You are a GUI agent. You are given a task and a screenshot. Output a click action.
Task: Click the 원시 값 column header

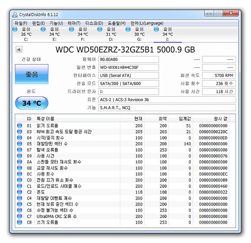(x=211, y=119)
